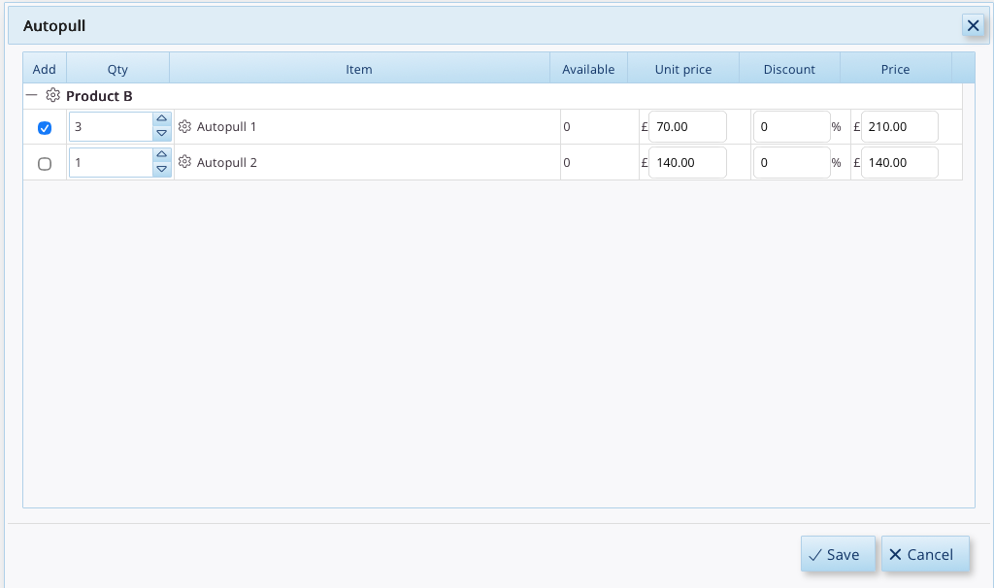This screenshot has width=994, height=588.
Task: Cancel the Autopull dialog
Action: tap(925, 554)
